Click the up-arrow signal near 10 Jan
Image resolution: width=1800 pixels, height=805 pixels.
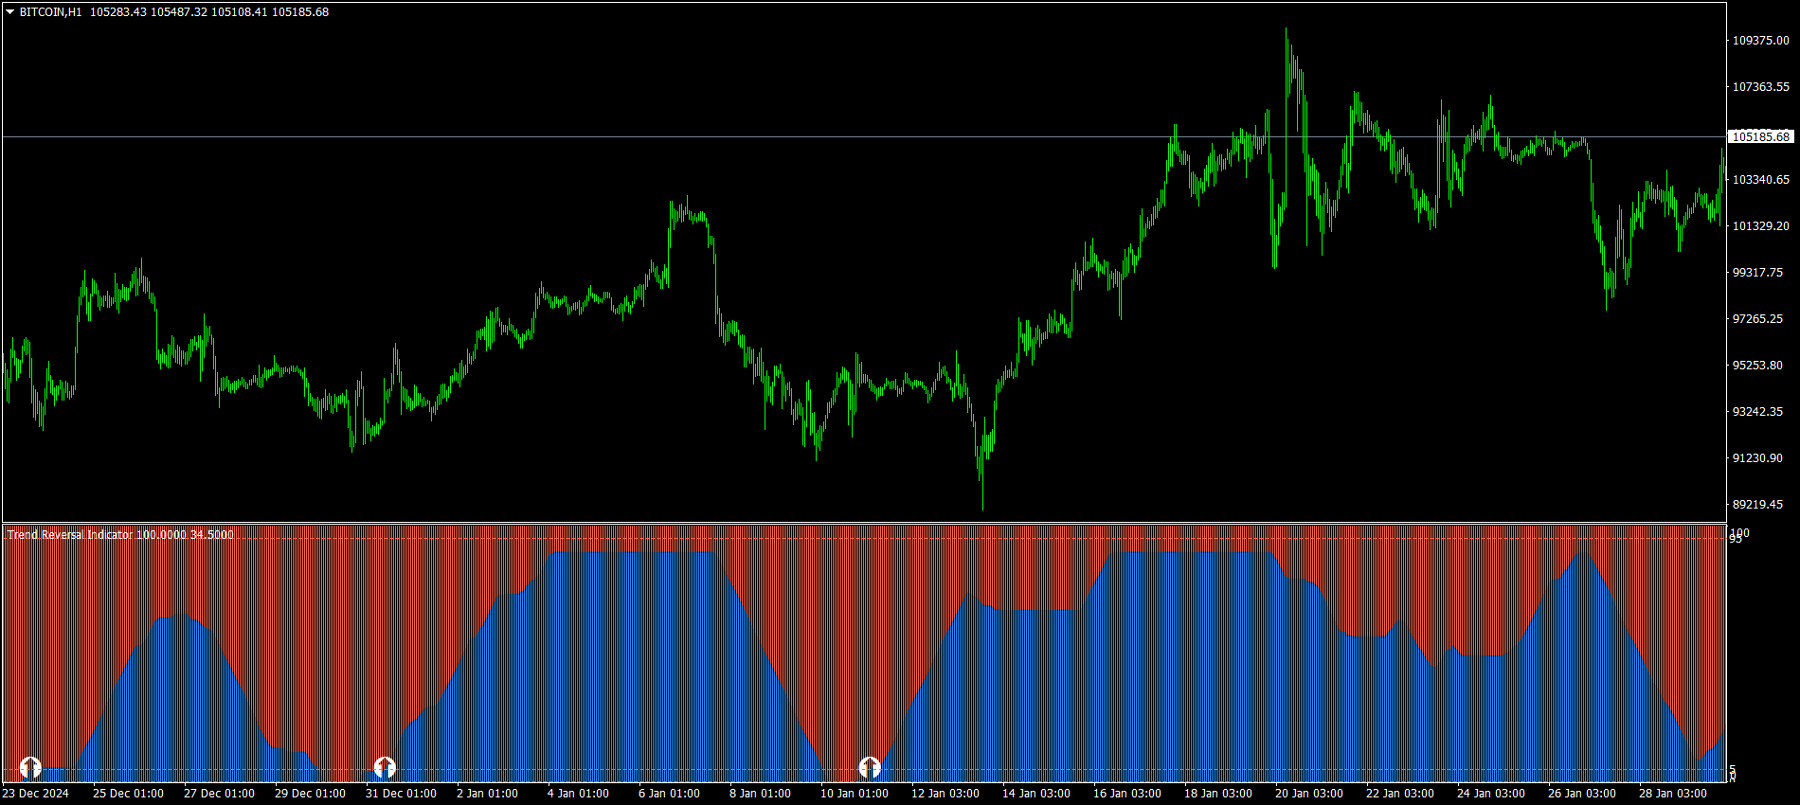pos(870,766)
